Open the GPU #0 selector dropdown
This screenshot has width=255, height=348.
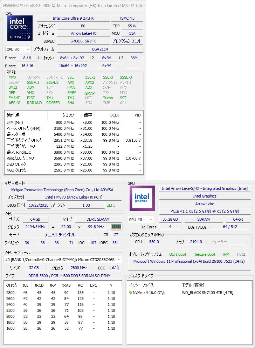[x=141, y=220]
